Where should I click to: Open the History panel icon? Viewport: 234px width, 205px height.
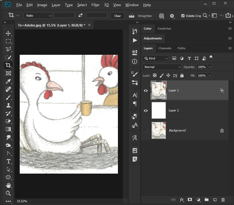coord(135,31)
